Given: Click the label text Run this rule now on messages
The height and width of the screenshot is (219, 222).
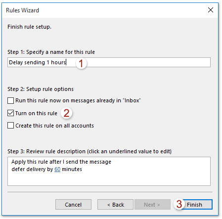Looking at the screenshot, I should click(x=78, y=100).
